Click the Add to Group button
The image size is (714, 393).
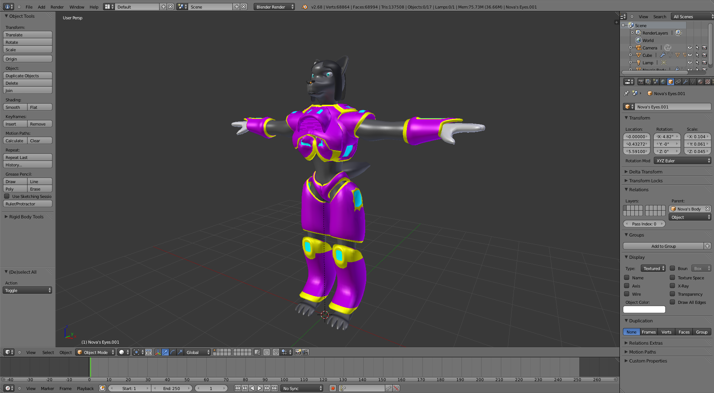(x=663, y=246)
